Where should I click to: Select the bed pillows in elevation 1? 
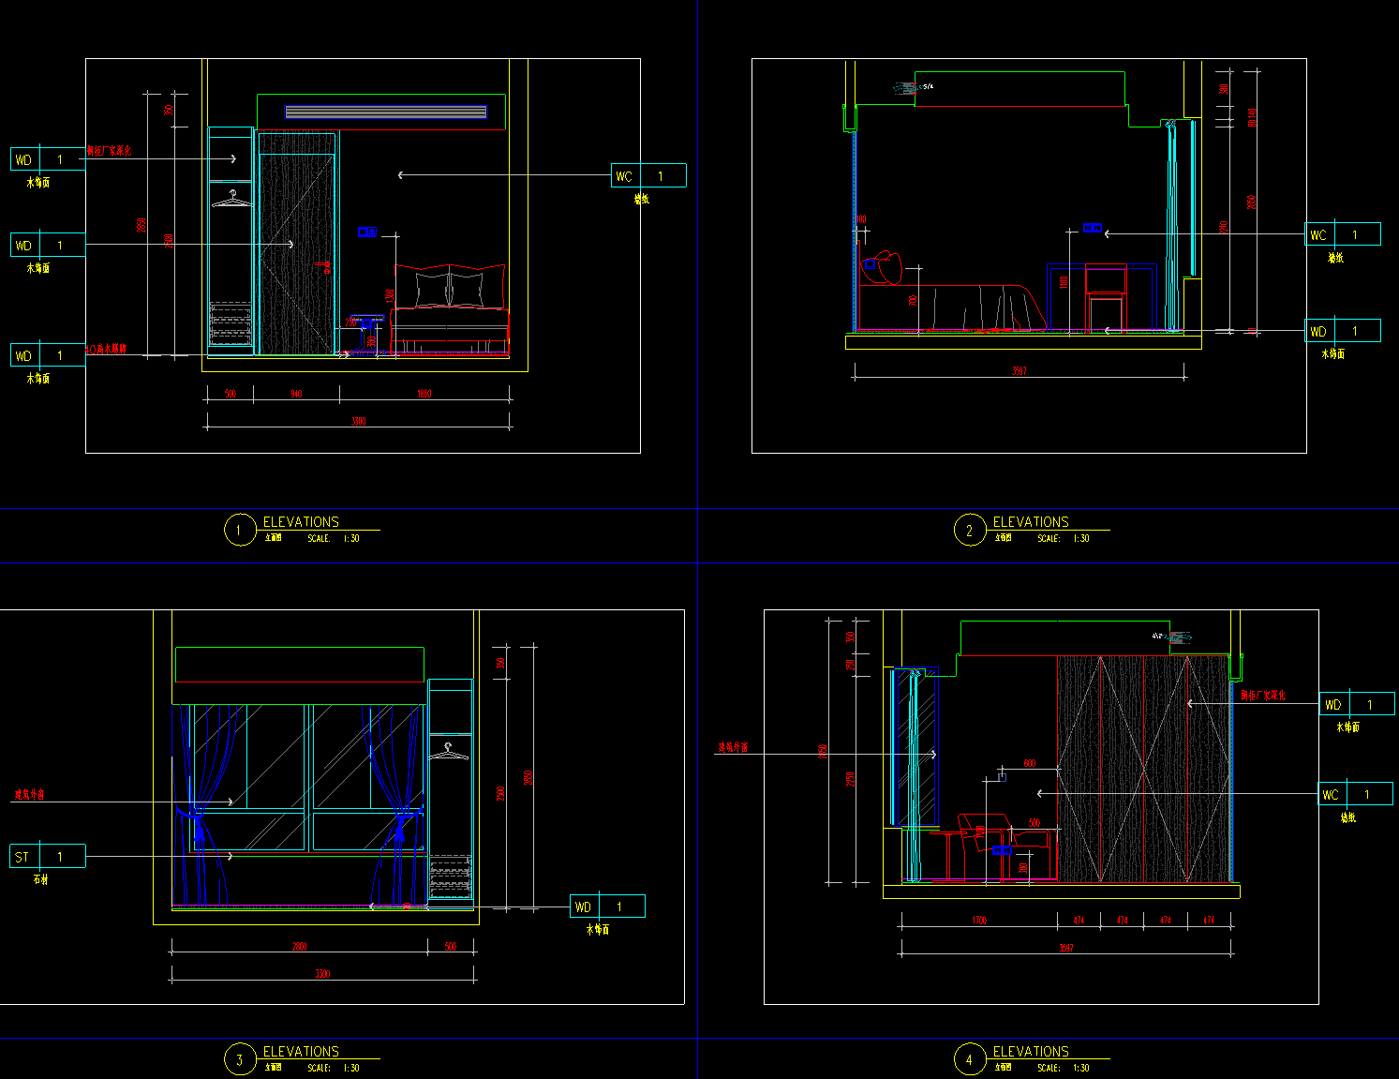(449, 286)
